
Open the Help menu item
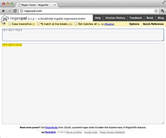click(x=98, y=18)
